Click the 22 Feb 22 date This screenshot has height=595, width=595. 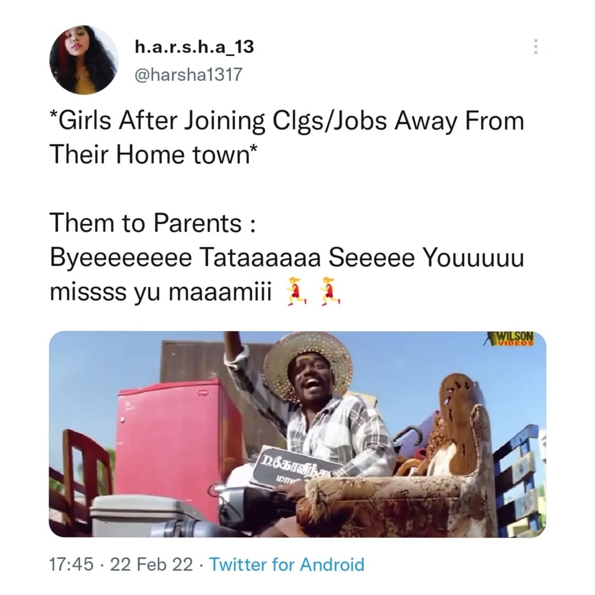click(152, 565)
